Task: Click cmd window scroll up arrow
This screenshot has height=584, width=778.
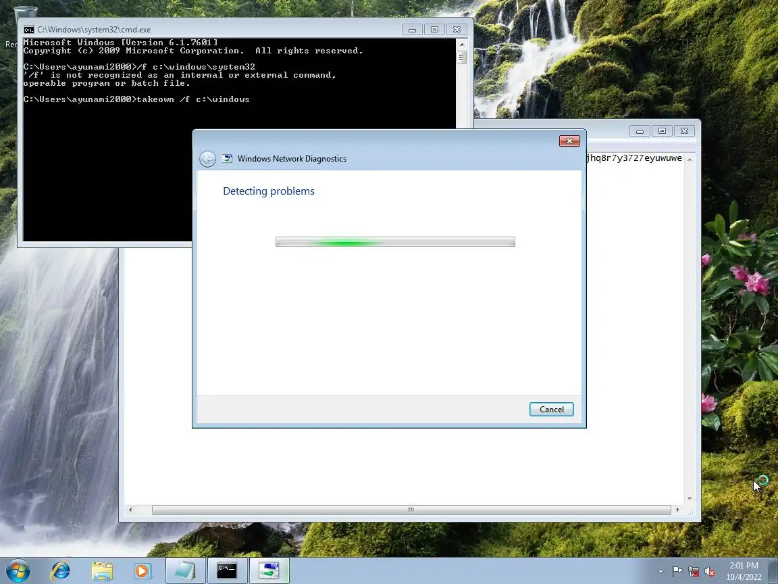Action: click(x=462, y=45)
